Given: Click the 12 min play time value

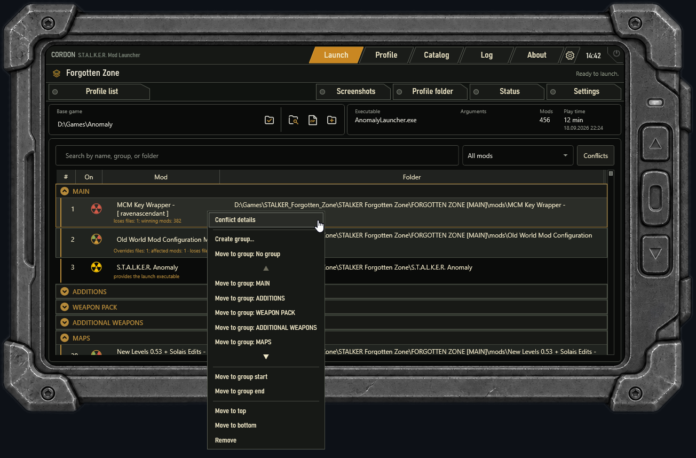Looking at the screenshot, I should click(x=573, y=120).
